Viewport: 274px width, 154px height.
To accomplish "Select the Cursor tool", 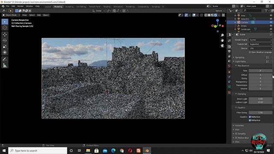I will tap(5, 27).
